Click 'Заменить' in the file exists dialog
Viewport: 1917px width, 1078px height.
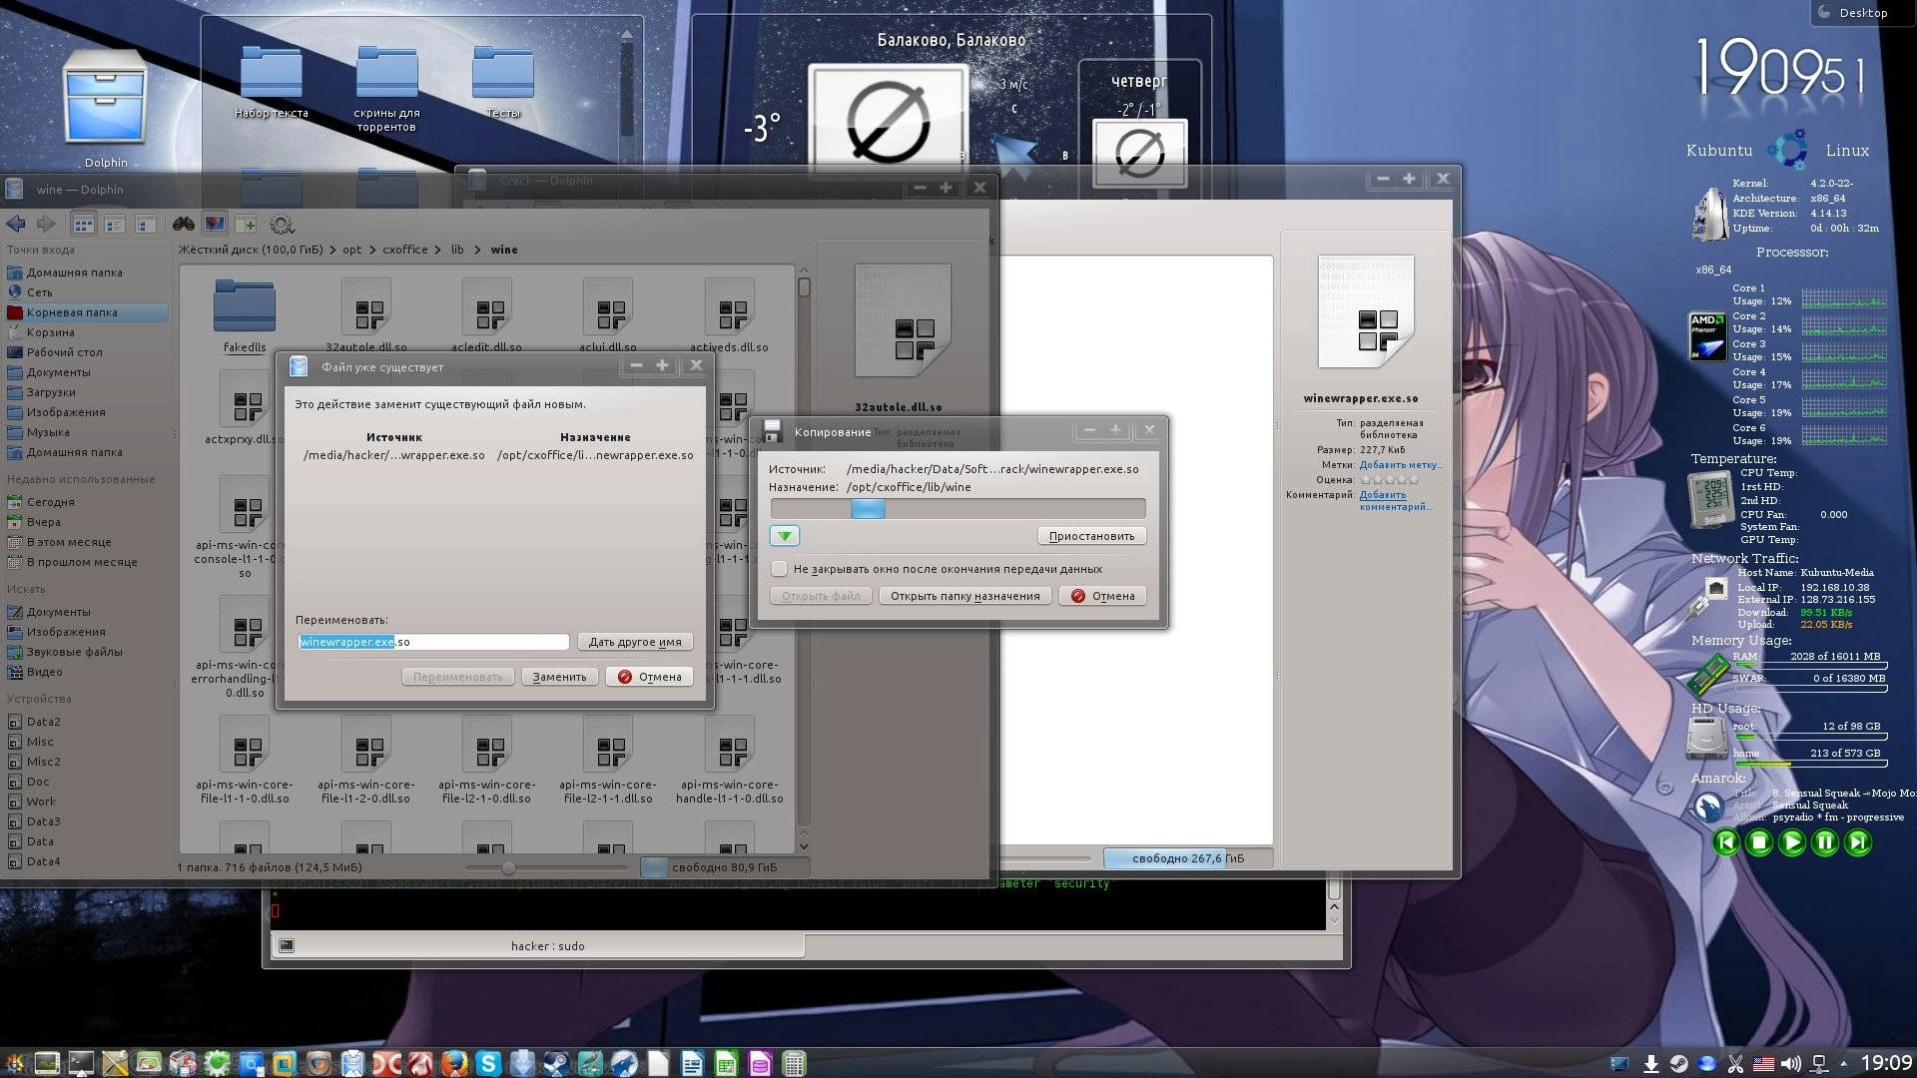pyautogui.click(x=559, y=677)
